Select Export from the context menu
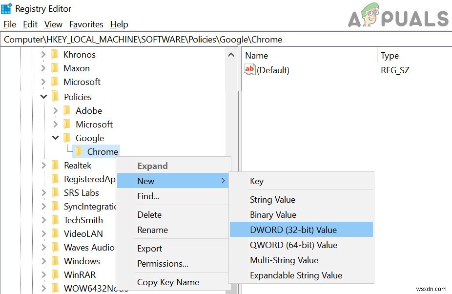 149,248
